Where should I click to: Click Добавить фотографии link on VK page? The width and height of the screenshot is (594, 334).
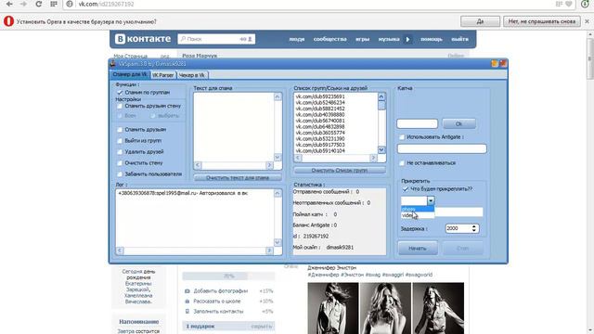[221, 291]
